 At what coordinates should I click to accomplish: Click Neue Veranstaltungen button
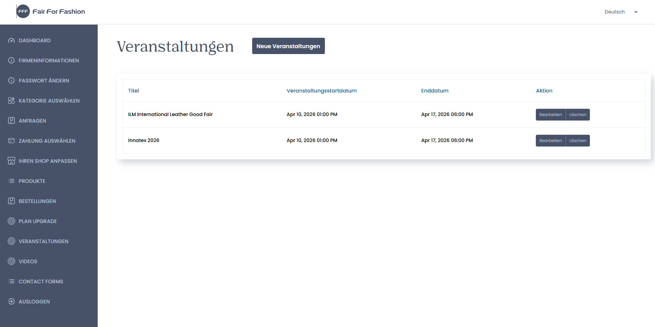pos(288,46)
